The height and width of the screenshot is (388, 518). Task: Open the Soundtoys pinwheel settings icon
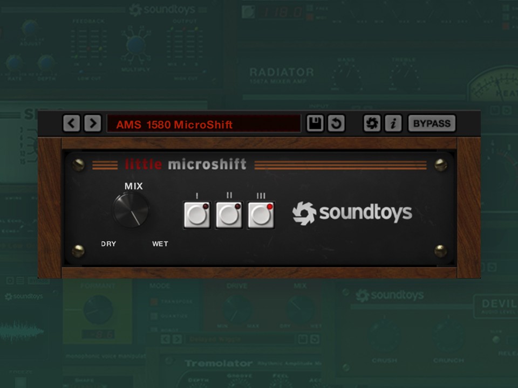372,123
